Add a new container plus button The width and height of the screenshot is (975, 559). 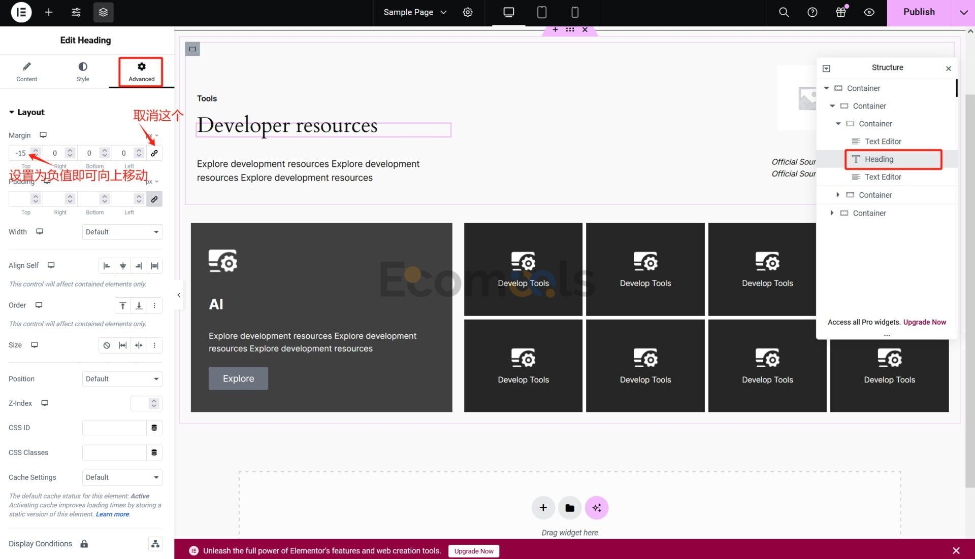[543, 508]
